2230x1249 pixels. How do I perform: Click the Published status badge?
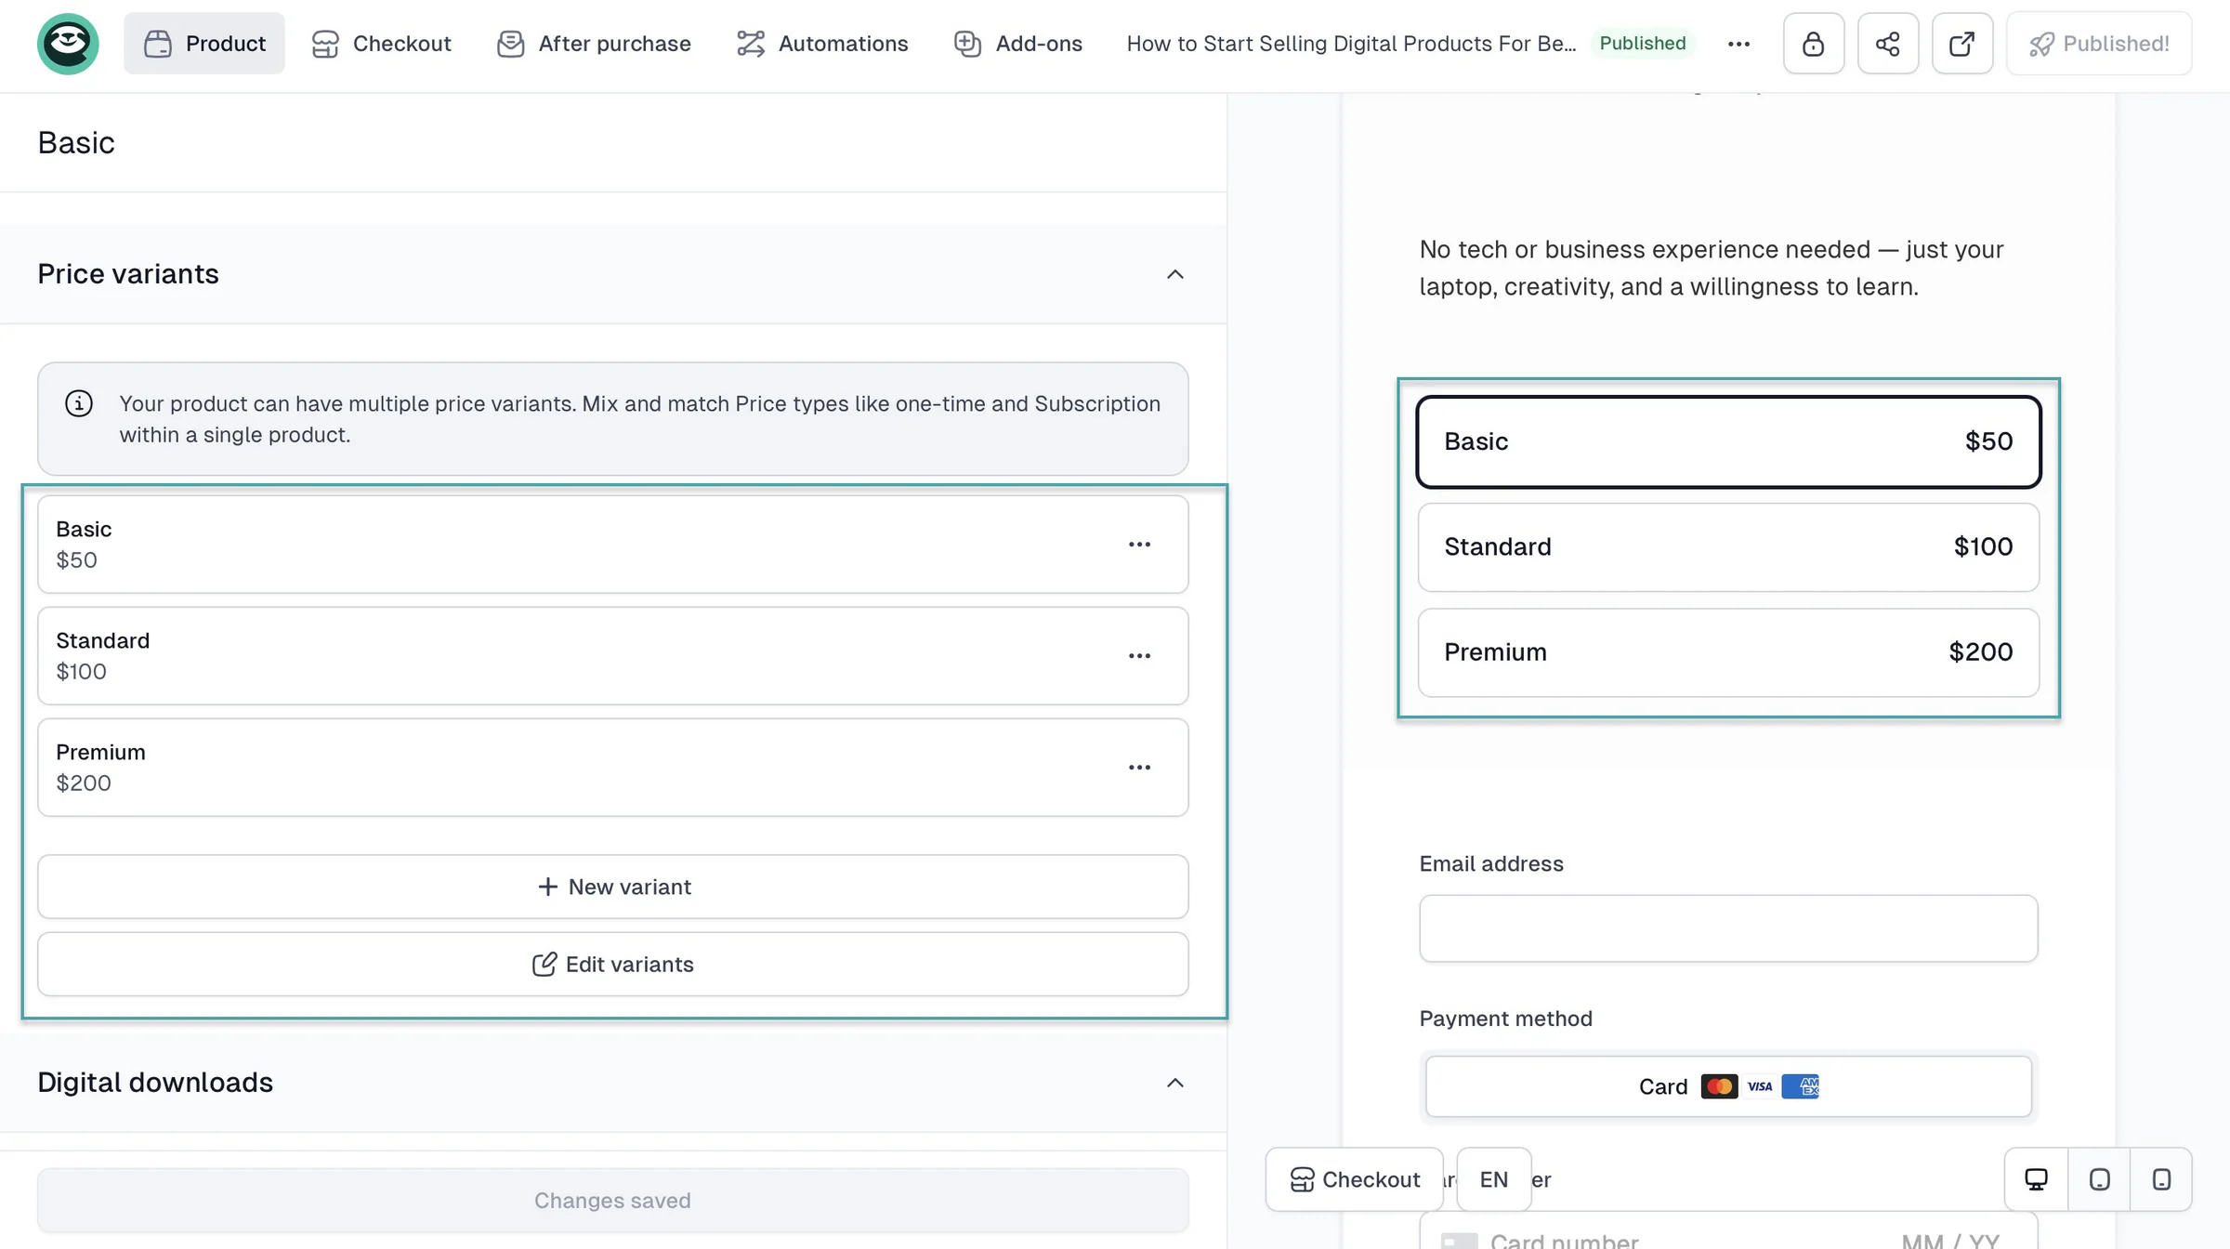[1642, 44]
